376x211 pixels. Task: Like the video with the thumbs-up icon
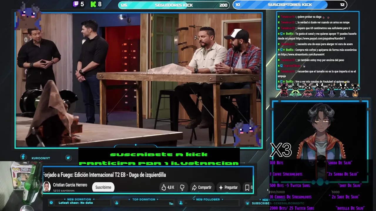(x=164, y=187)
